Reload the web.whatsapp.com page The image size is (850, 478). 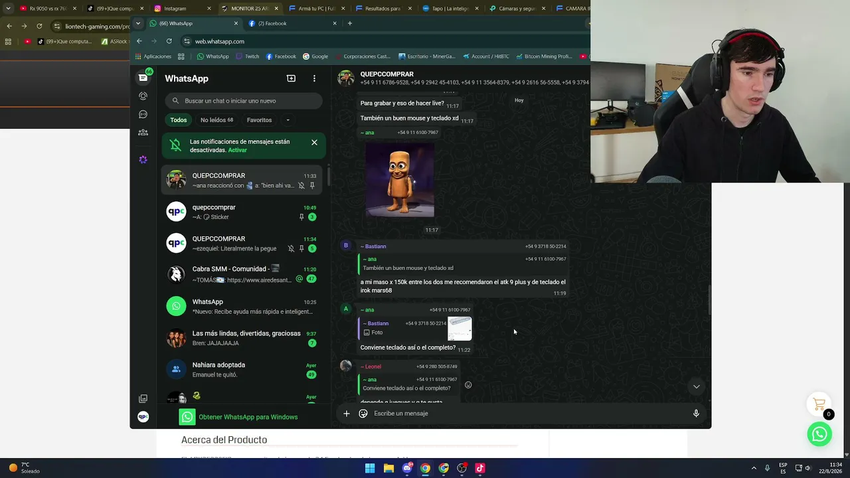point(169,41)
